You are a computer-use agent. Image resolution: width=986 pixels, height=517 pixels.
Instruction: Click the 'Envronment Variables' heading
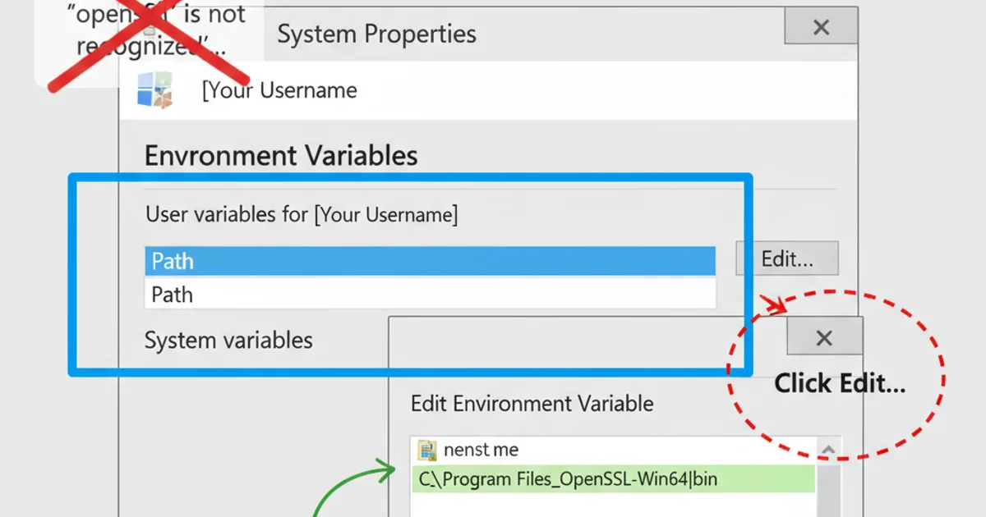[x=281, y=156]
